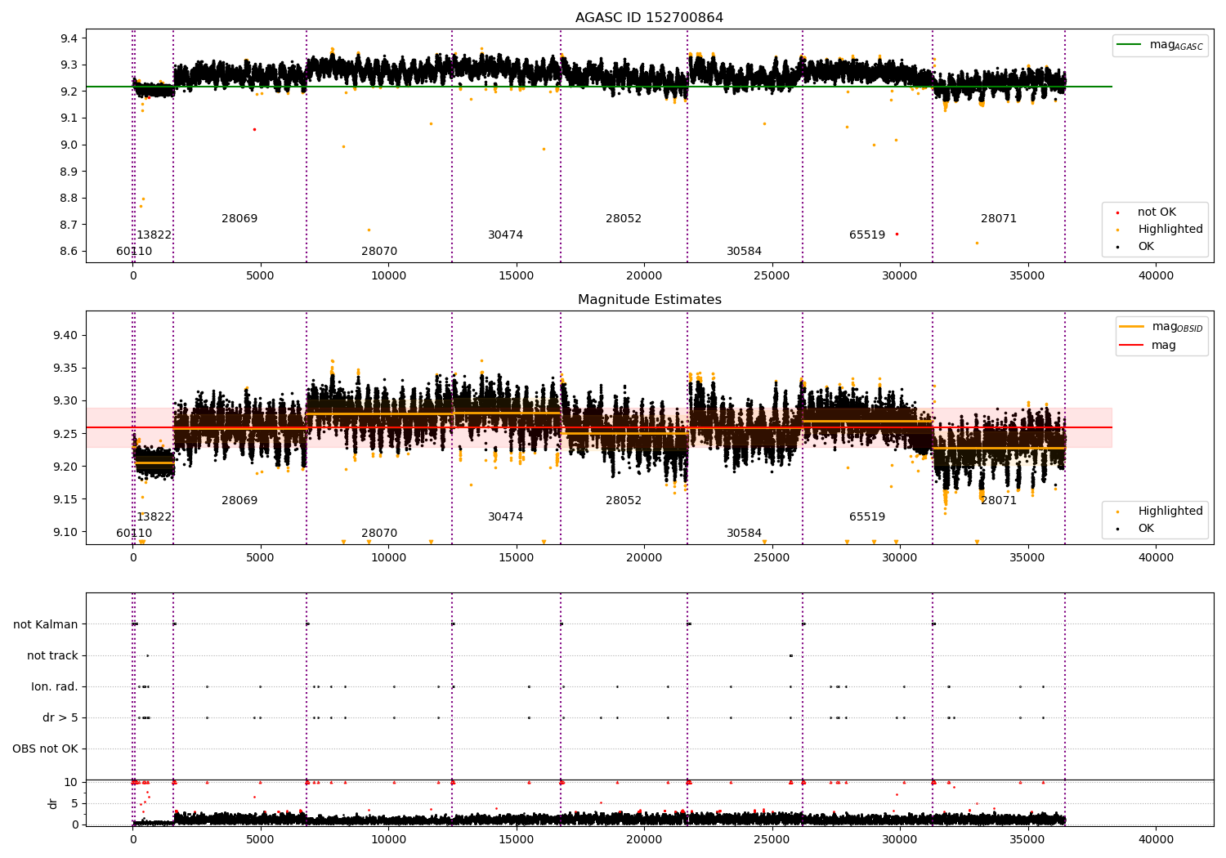
Task: Click the 40000 x-axis tick of the top plot
Action: (x=1156, y=276)
